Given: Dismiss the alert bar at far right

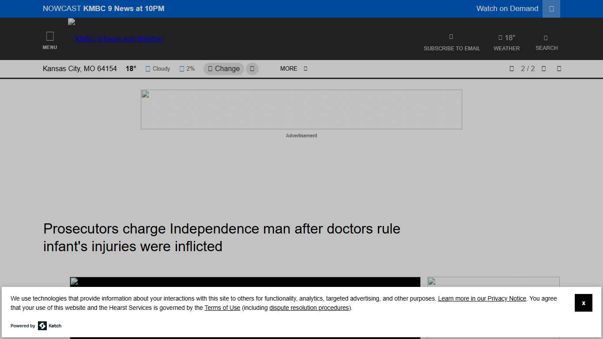Looking at the screenshot, I should pos(559,69).
